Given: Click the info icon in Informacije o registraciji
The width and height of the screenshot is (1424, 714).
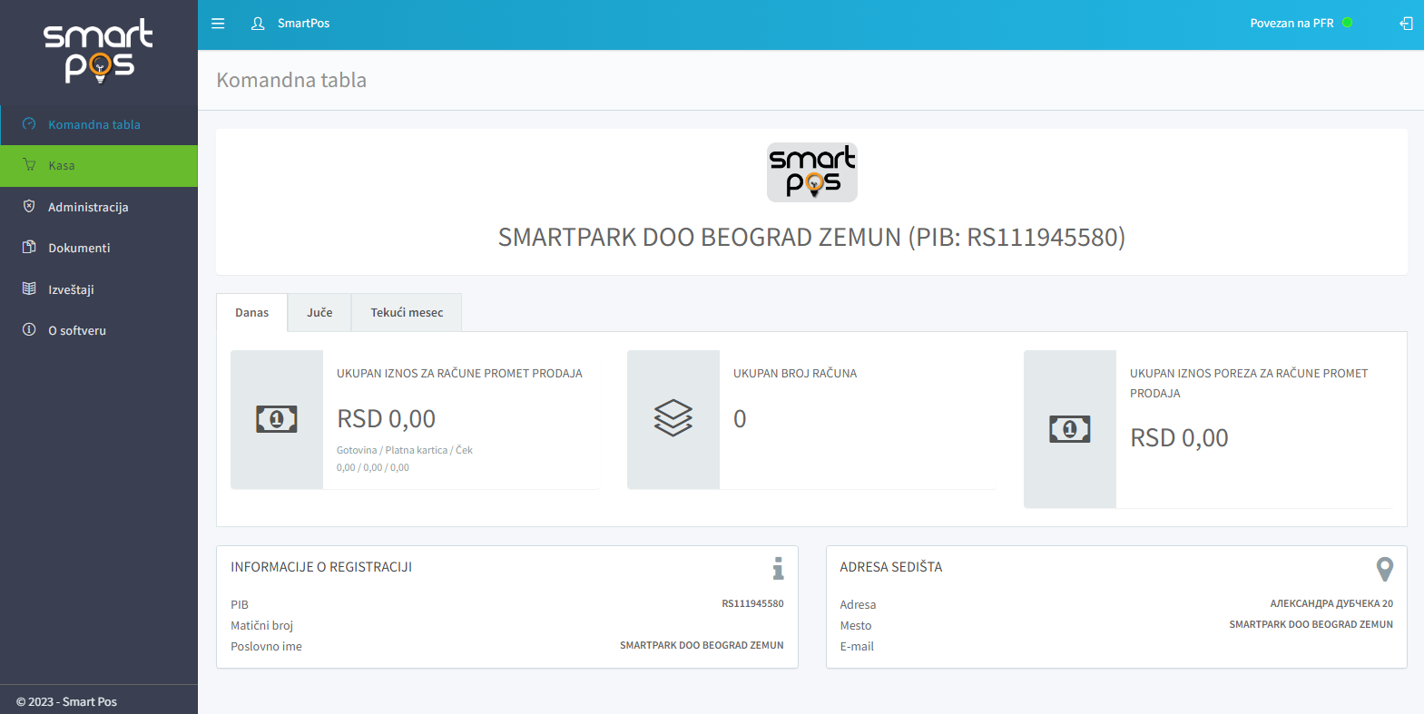Looking at the screenshot, I should click(x=778, y=569).
